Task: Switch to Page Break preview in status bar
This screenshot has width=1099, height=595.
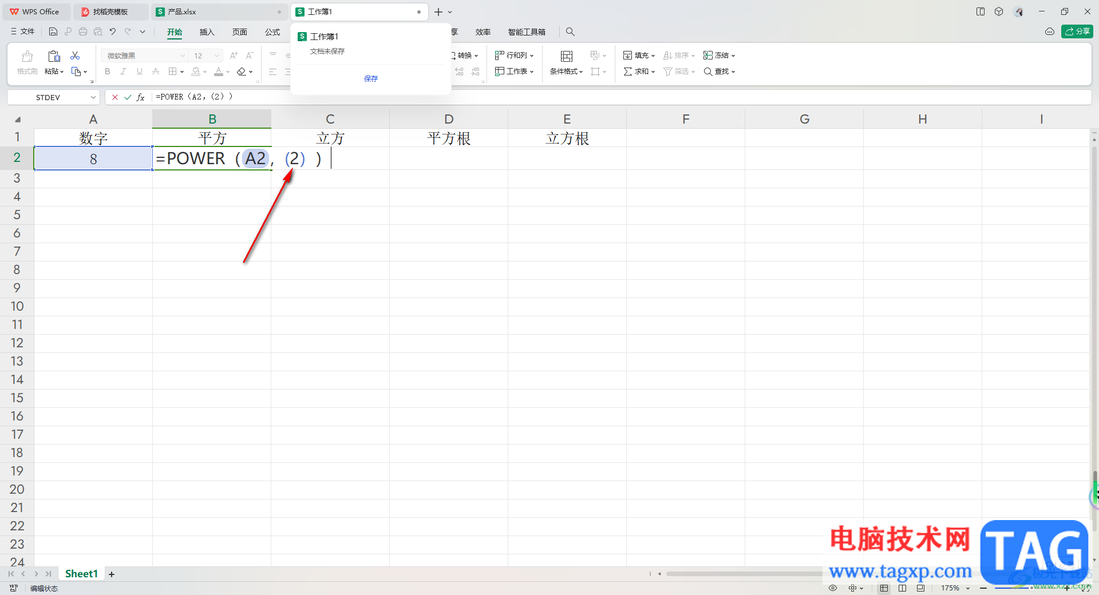Action: [920, 588]
